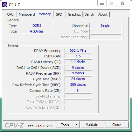Click the DRAM Frequency label
Viewport: 132px width, 132px height.
coord(47,51)
